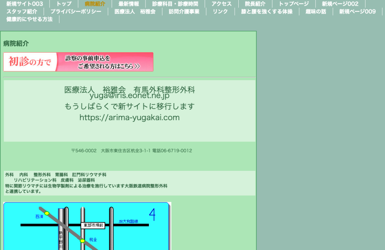Click the https://arima-yugakai.com URL text

pyautogui.click(x=129, y=117)
